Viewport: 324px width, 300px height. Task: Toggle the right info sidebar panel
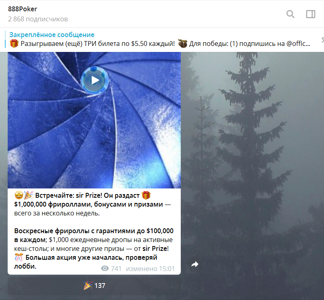coord(310,14)
